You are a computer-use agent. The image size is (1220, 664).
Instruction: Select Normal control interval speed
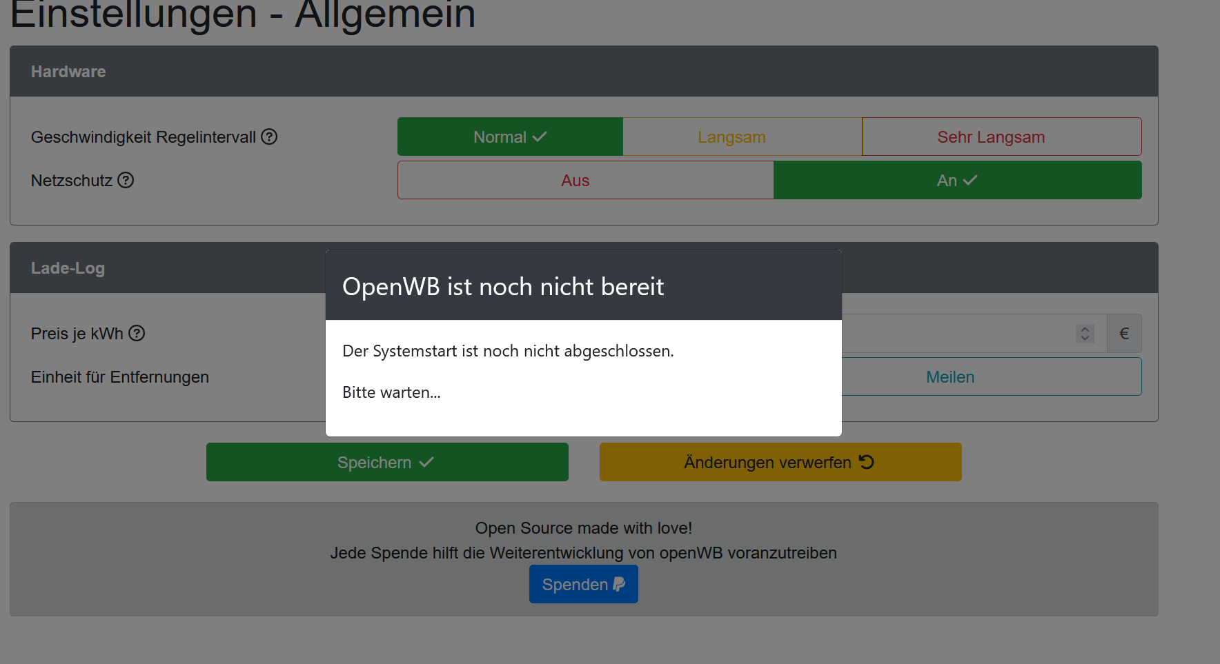pyautogui.click(x=510, y=137)
